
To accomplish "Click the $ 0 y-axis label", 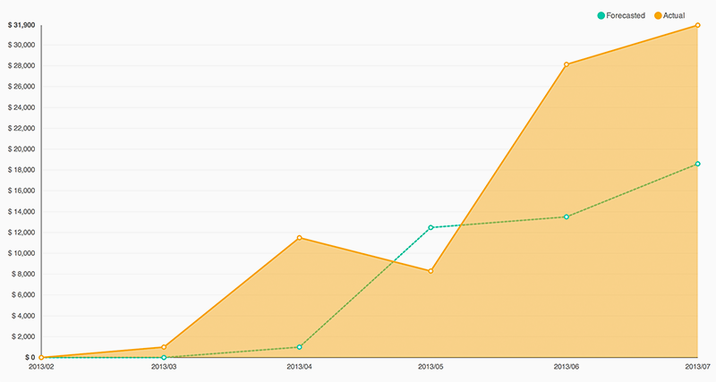I will click(x=30, y=357).
